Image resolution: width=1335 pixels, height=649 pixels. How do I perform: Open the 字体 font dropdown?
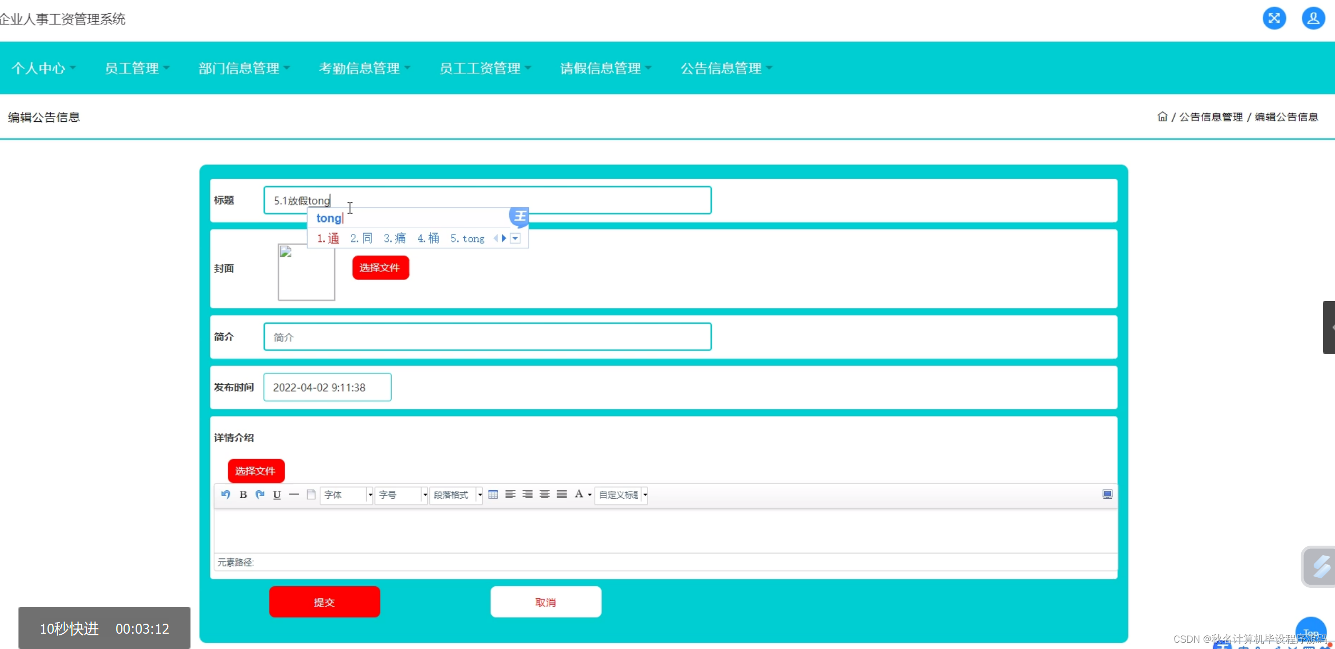coord(346,495)
